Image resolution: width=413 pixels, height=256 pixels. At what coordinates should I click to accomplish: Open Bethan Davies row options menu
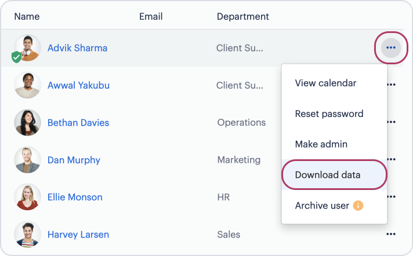(x=391, y=122)
